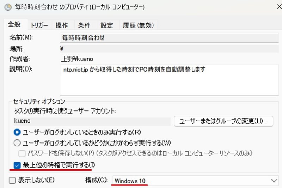The height and width of the screenshot is (188, 282).
Task: Uncheck 最上位の特権で実行する checkbox
Action: pyautogui.click(x=17, y=165)
